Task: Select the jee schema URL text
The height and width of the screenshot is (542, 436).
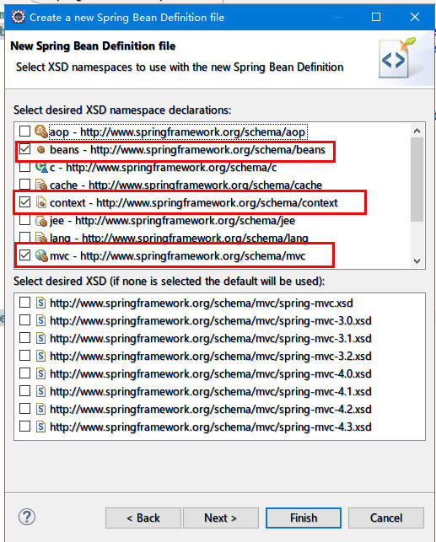Action: point(185,221)
